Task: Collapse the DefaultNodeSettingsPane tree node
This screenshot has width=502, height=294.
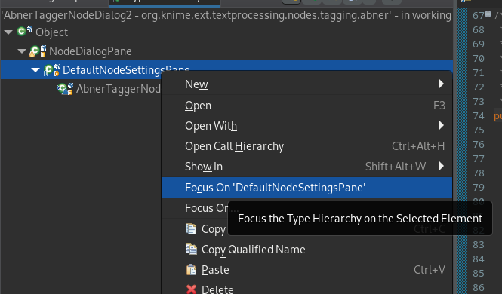Action: 35,69
